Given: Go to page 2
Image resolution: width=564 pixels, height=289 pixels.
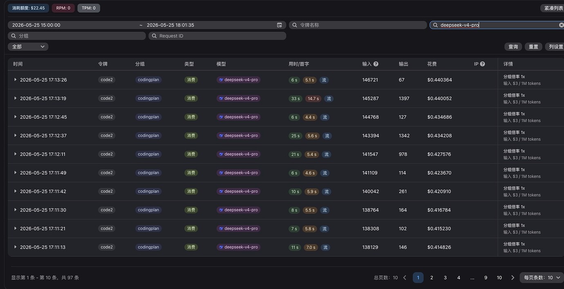Looking at the screenshot, I should point(432,278).
